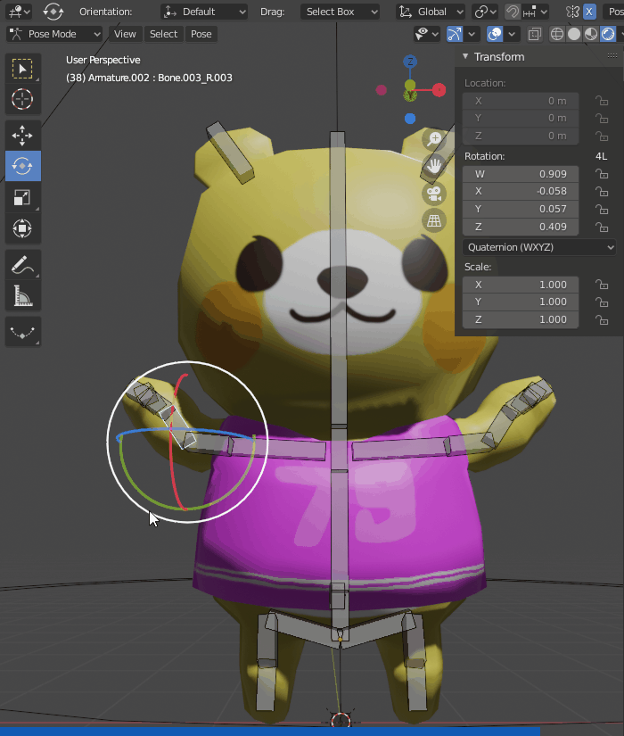Click Rotation Z value 0.409
The image size is (624, 736).
(521, 227)
